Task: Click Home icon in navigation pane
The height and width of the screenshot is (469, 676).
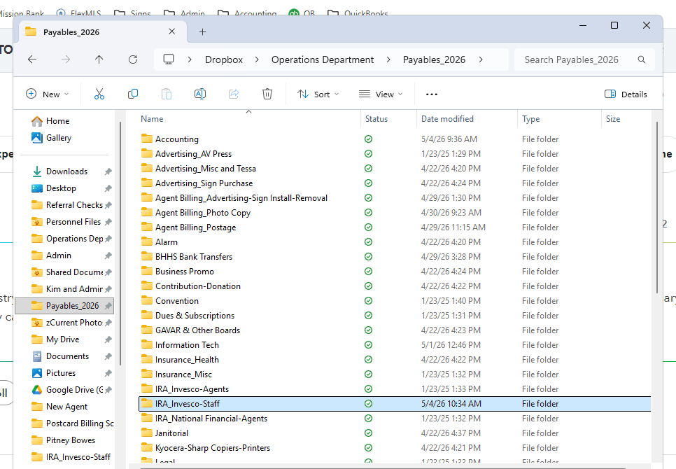Action: [37, 121]
